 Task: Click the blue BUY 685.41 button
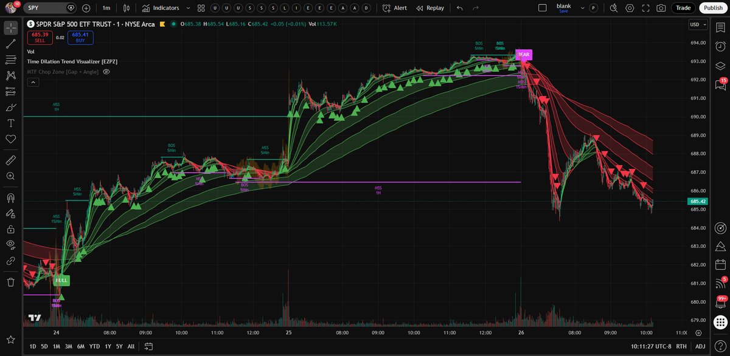point(80,38)
